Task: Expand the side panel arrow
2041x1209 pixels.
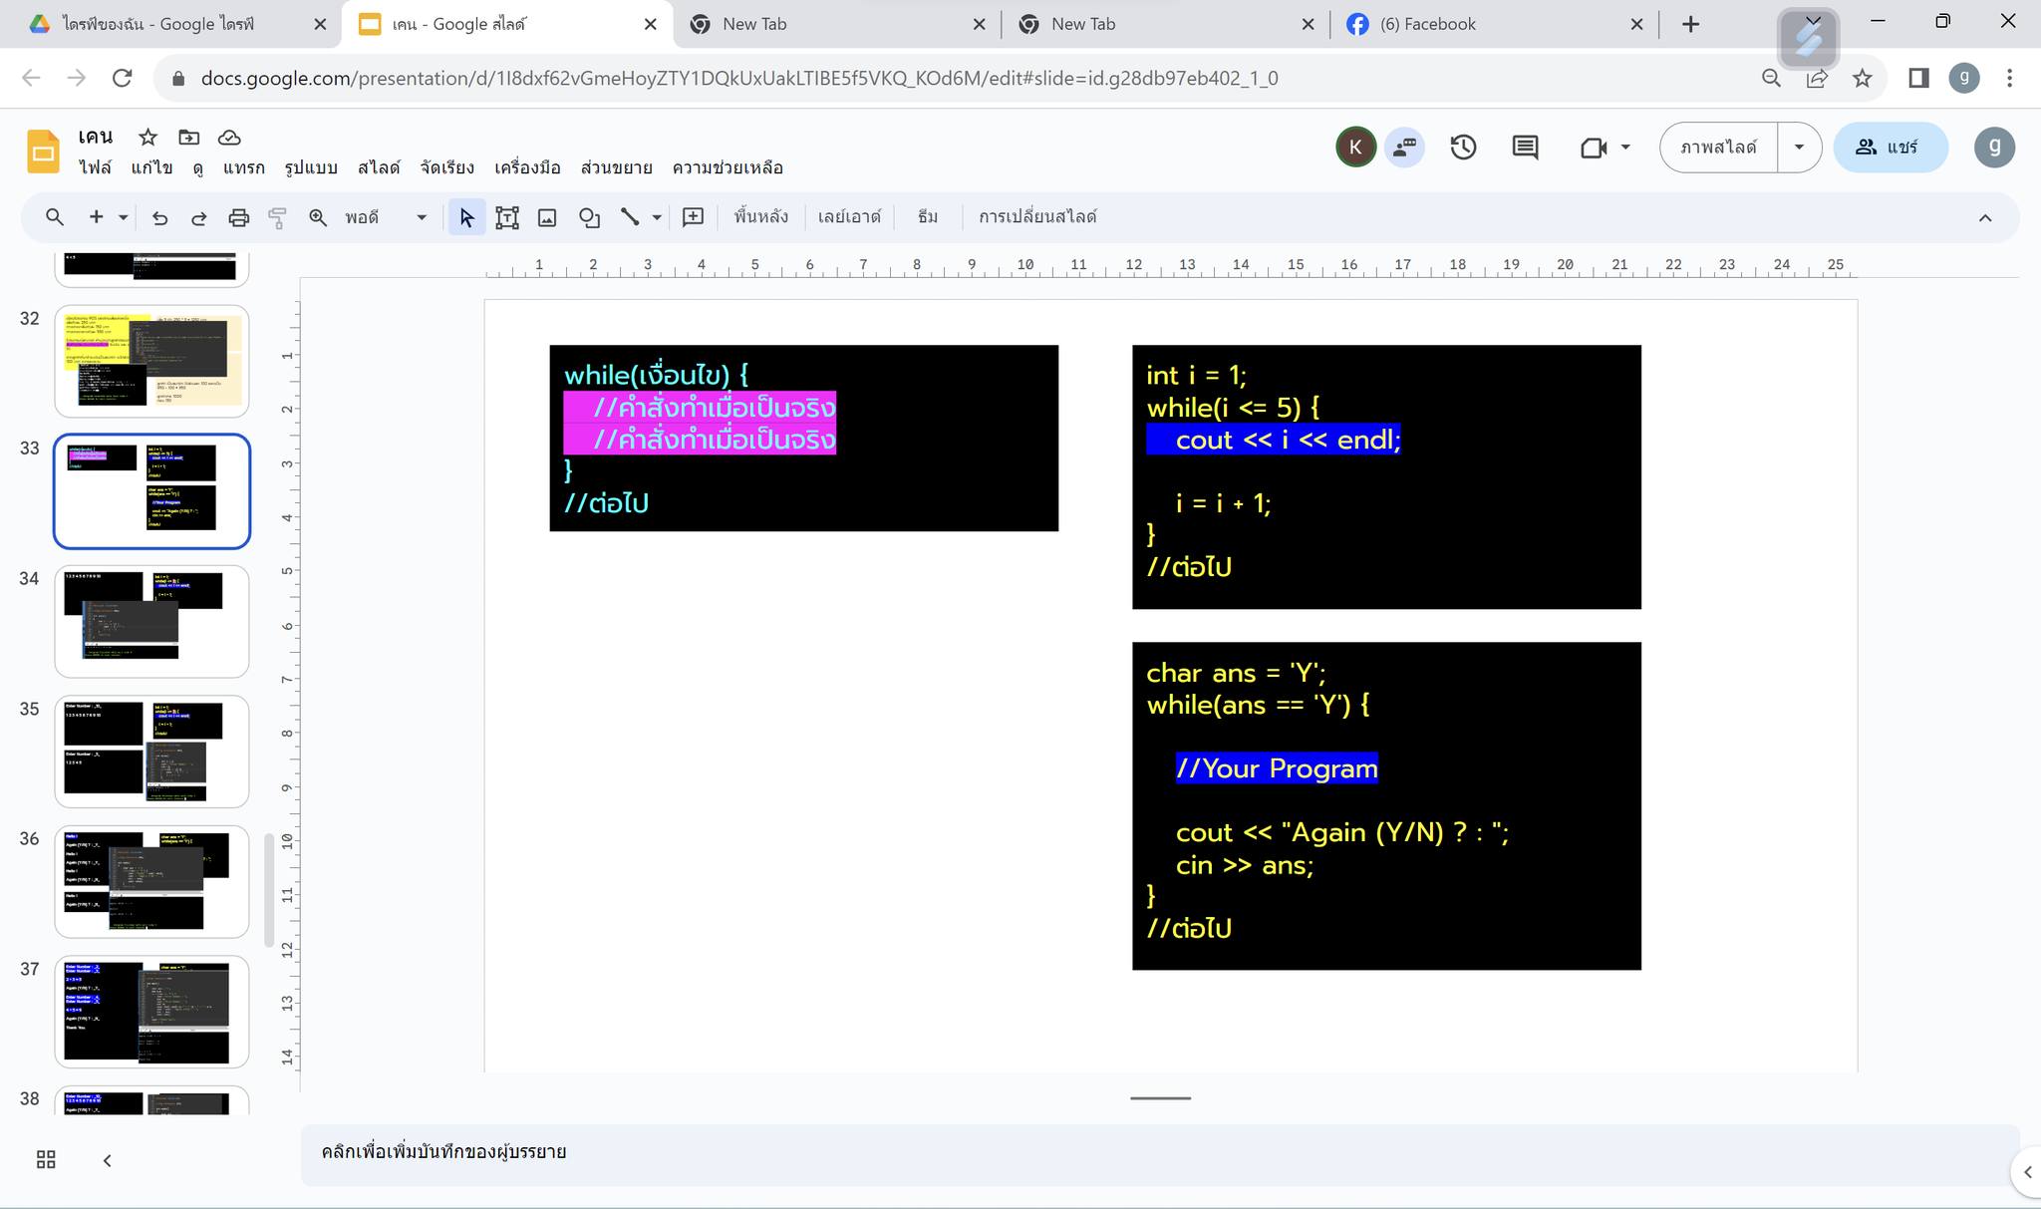Action: pos(2026,1172)
